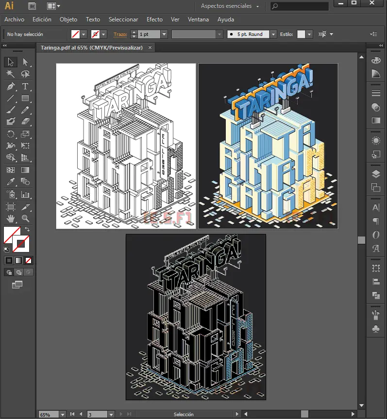The width and height of the screenshot is (387, 419).
Task: Select the Line Segment tool
Action: pyautogui.click(x=11, y=98)
